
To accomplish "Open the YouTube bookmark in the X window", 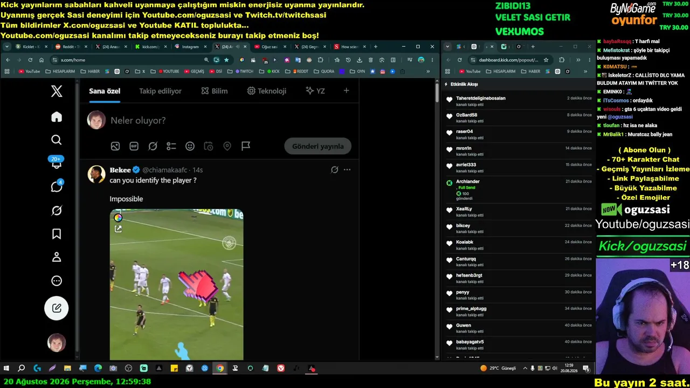I will coord(29,71).
